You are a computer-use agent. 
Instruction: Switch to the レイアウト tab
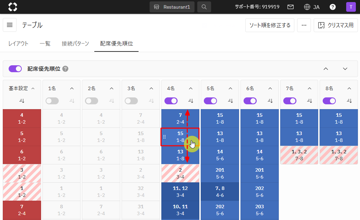(x=18, y=44)
